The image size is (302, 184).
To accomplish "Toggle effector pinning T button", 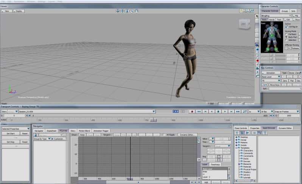I will click(286, 48).
